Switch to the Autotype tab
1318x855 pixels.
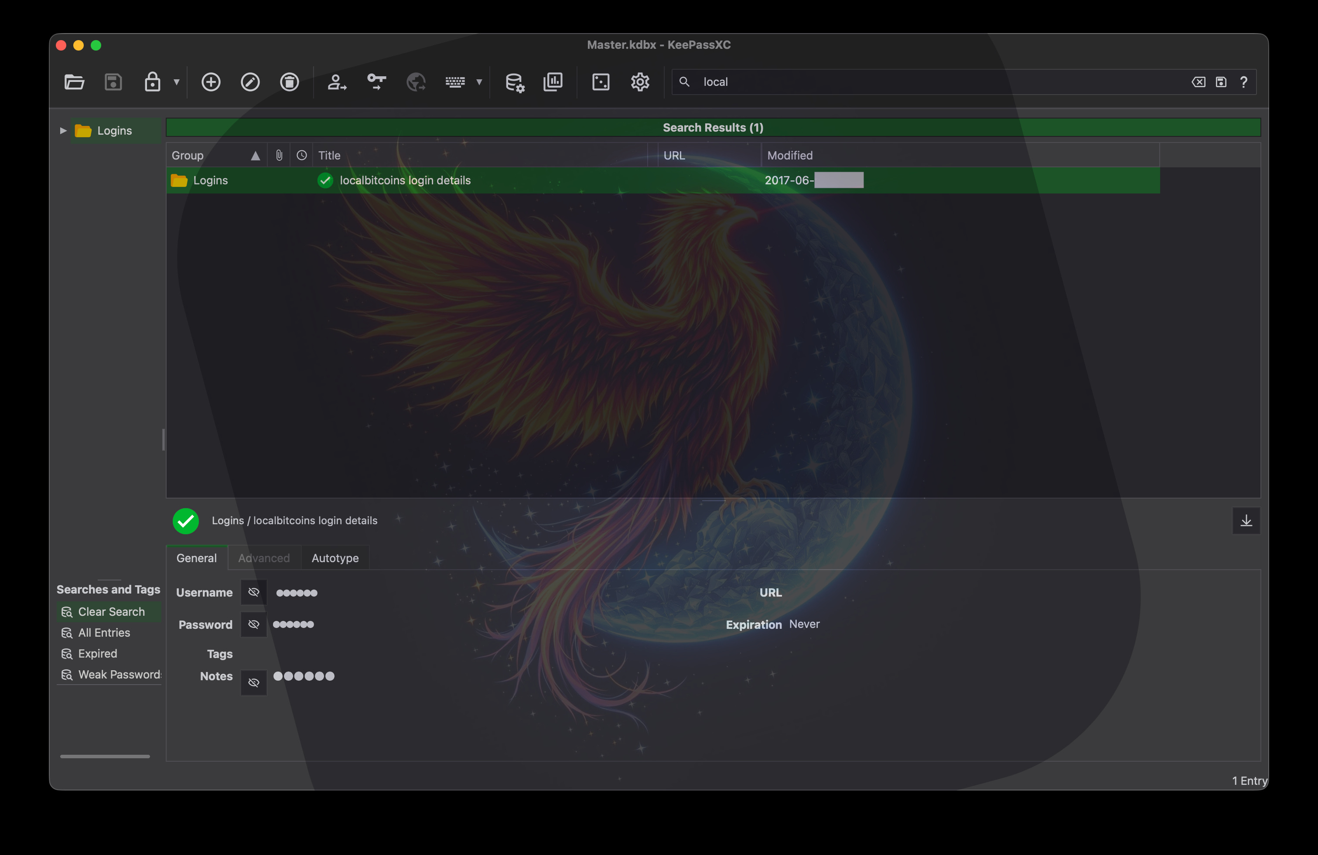pos(335,558)
